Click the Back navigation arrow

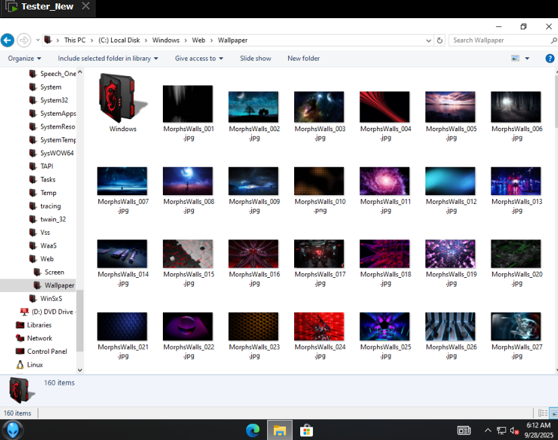(7, 40)
